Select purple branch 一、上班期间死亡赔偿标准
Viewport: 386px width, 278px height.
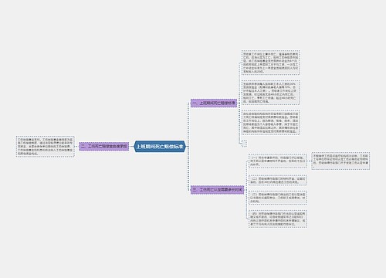pos(214,103)
